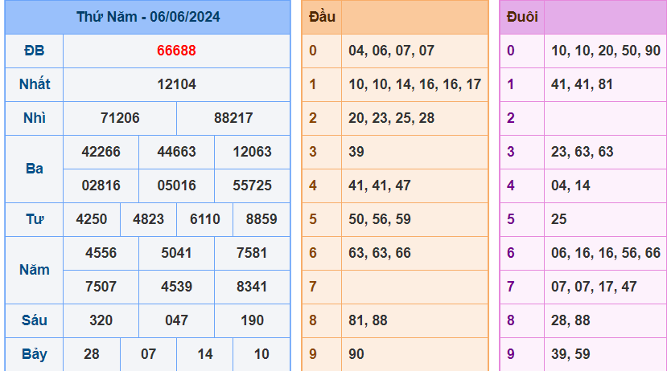Viewport: 667px width, 371px height.
Task: Select Đầu values 50, 56, 59
Action: click(x=380, y=219)
